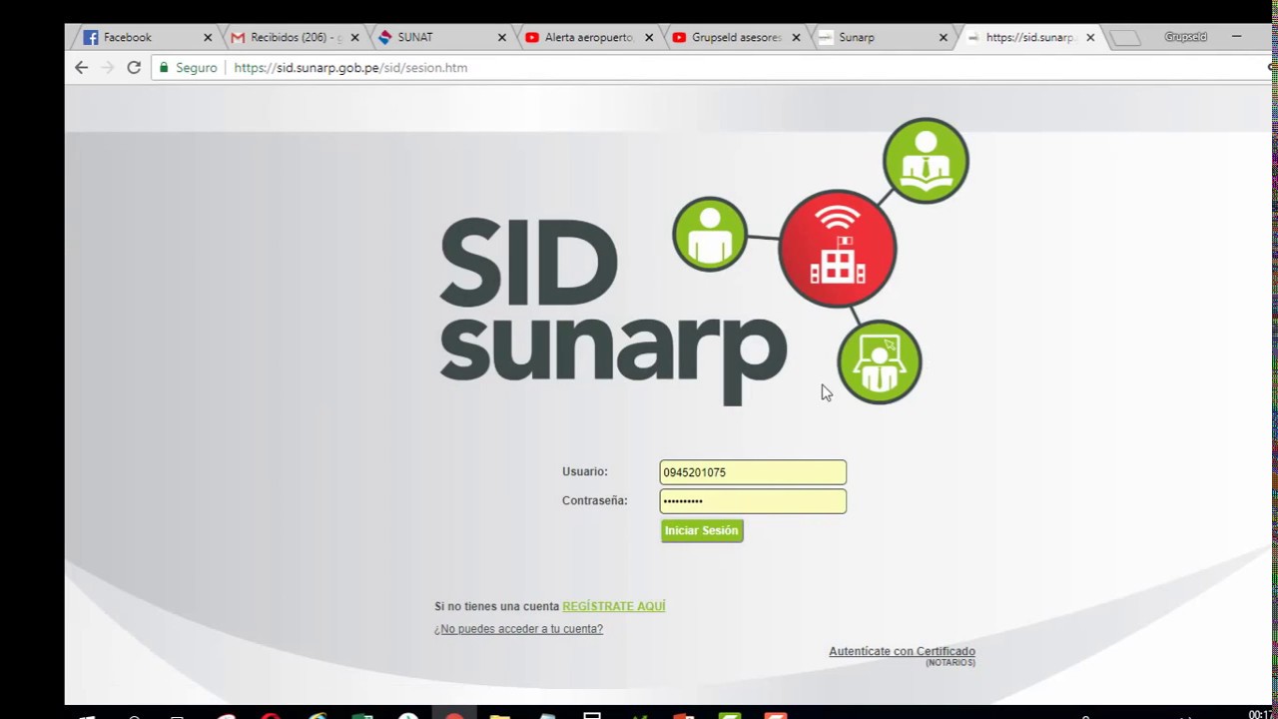This screenshot has width=1278, height=719.
Task: Click the browser forward arrow
Action: tap(108, 68)
